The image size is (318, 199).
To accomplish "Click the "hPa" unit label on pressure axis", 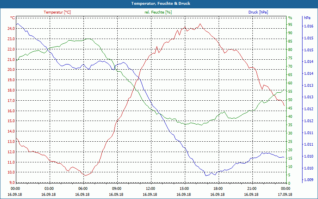I will 307,18.
